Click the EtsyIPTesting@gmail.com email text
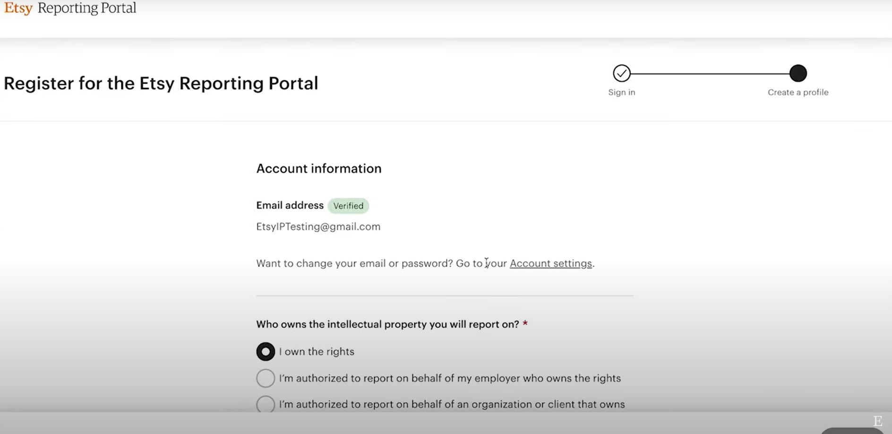This screenshot has height=434, width=892. point(318,226)
